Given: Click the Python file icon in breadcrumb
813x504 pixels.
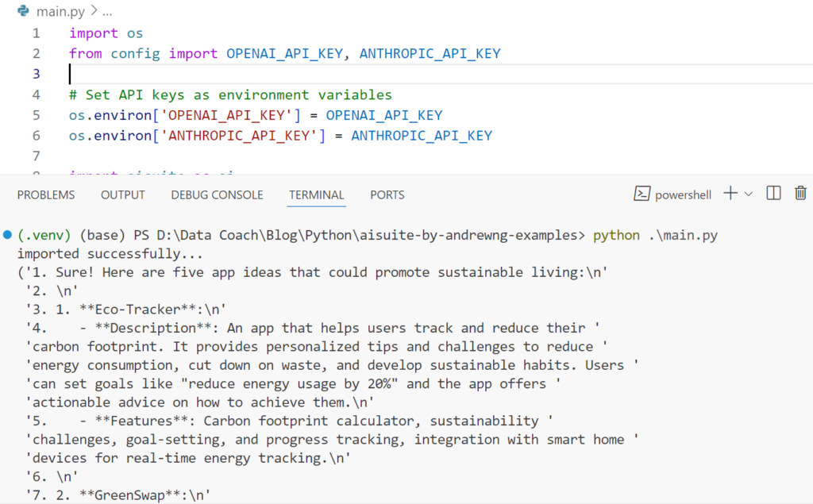Looking at the screenshot, I should coord(23,11).
